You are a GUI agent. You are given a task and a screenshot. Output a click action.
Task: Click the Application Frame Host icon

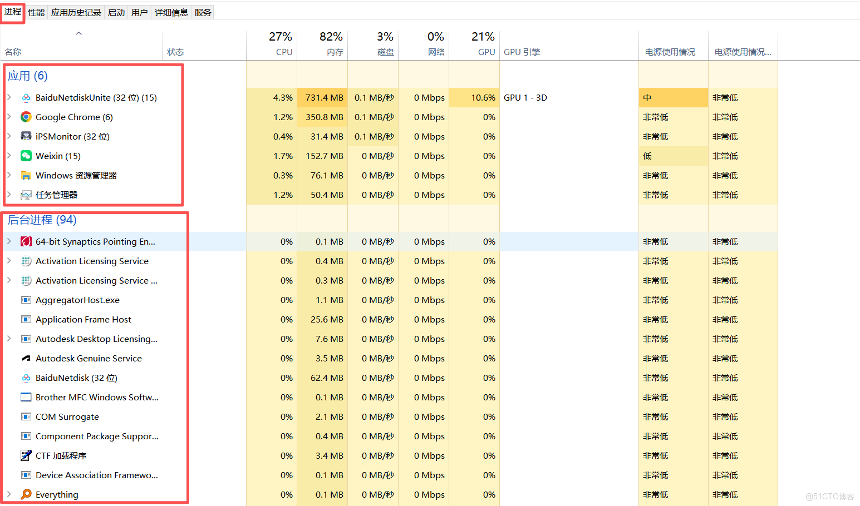pos(26,320)
